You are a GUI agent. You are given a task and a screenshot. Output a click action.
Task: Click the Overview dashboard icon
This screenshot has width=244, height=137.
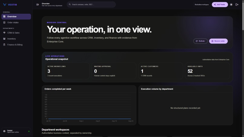pyautogui.click(x=4, y=17)
